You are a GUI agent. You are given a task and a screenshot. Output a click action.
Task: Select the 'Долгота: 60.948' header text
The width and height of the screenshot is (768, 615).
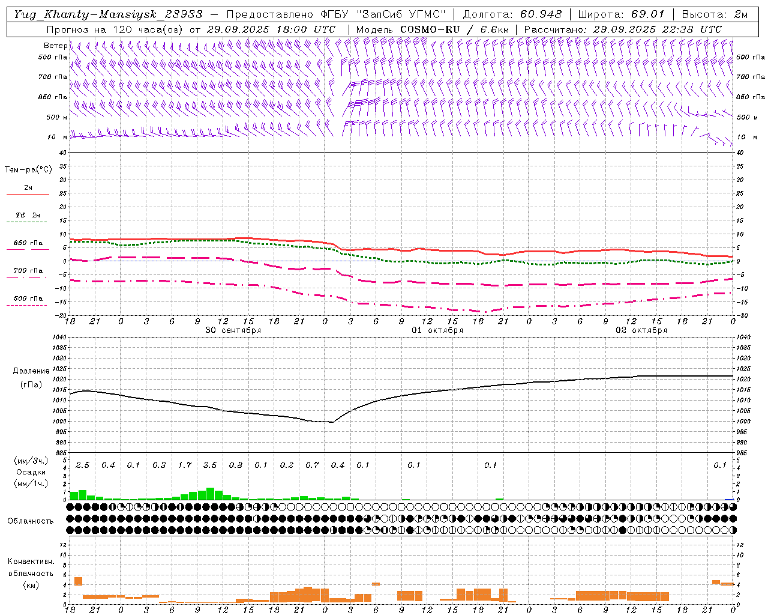pos(512,14)
